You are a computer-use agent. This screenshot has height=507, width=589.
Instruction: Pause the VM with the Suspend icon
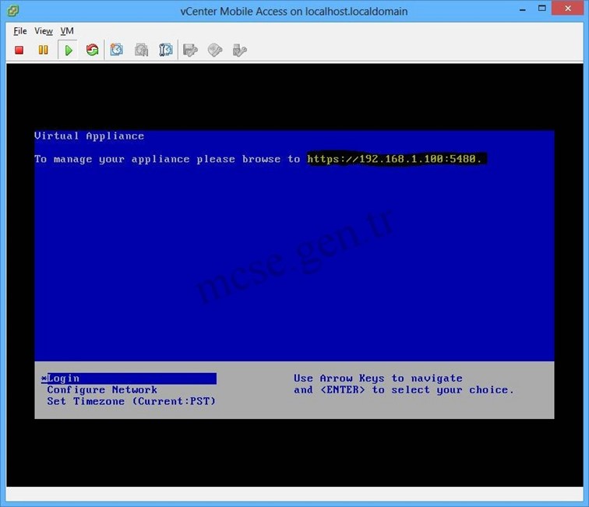click(44, 50)
